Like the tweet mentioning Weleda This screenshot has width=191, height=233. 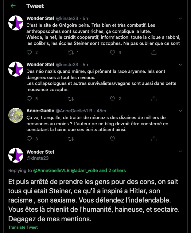(113, 53)
